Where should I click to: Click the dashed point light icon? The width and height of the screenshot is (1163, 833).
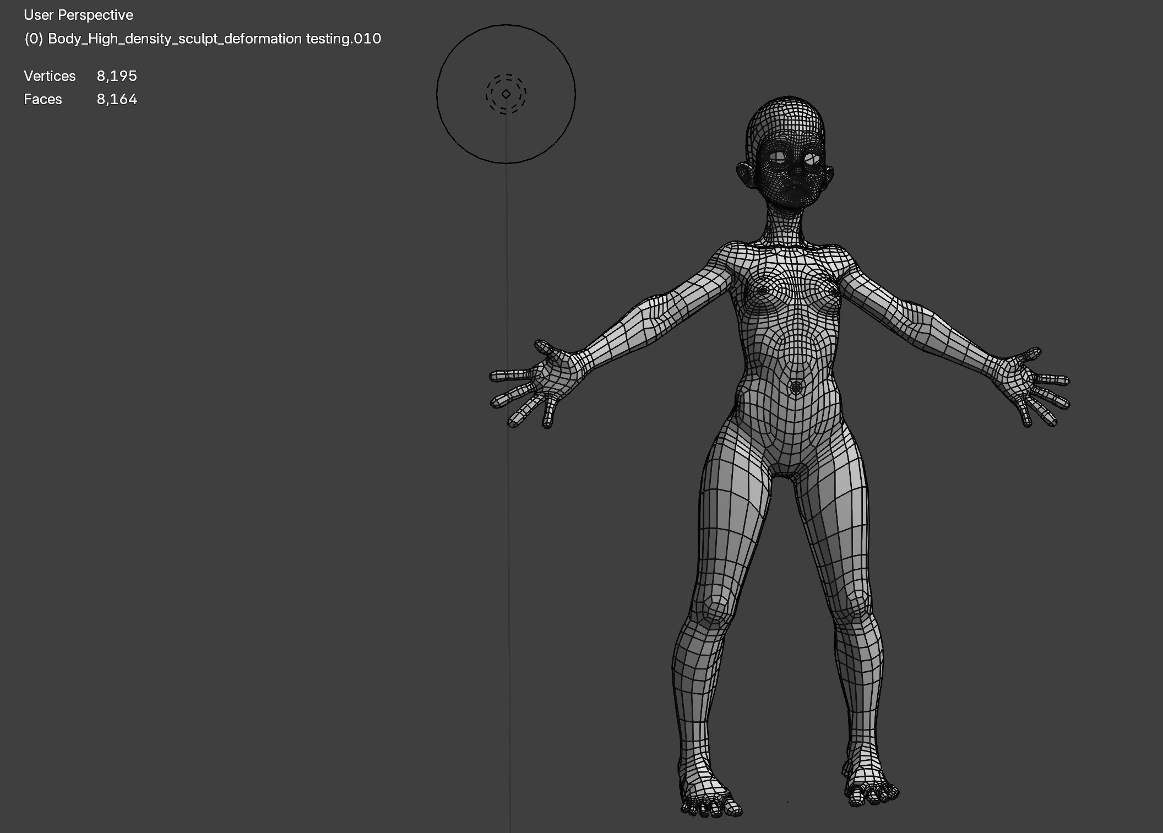click(506, 94)
